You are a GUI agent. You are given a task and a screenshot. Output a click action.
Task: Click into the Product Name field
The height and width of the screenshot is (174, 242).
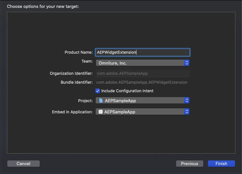pyautogui.click(x=142, y=52)
